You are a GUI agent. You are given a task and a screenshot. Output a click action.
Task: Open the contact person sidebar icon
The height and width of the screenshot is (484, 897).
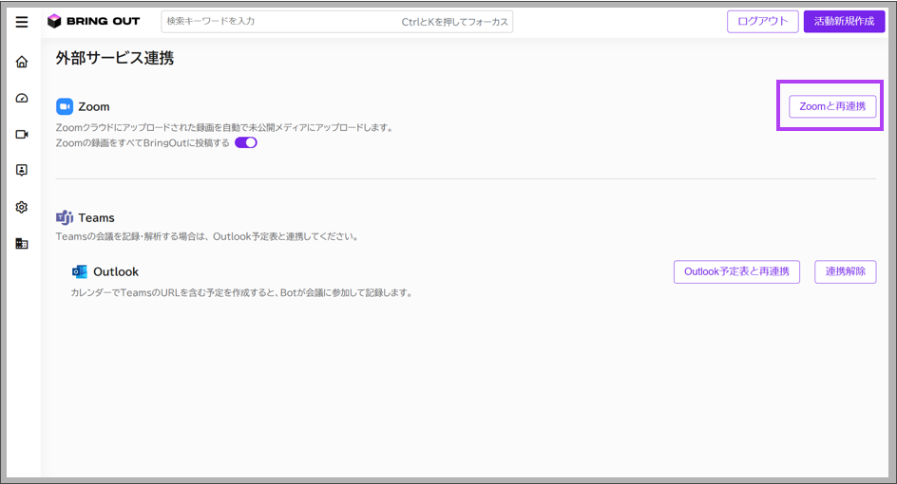[22, 170]
